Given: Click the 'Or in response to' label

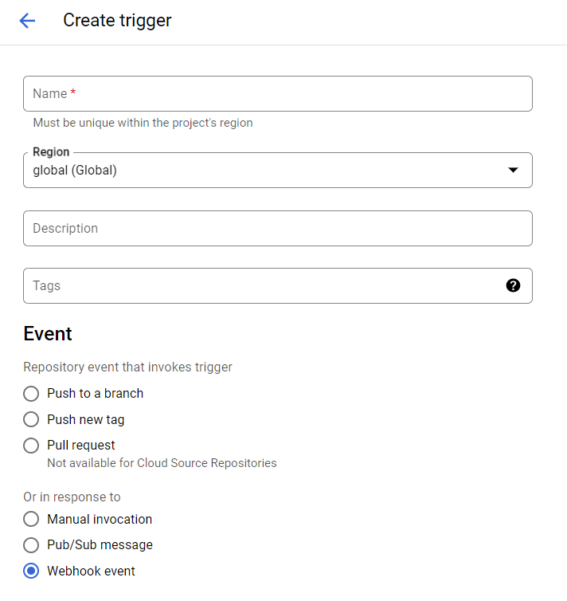Looking at the screenshot, I should point(72,497).
